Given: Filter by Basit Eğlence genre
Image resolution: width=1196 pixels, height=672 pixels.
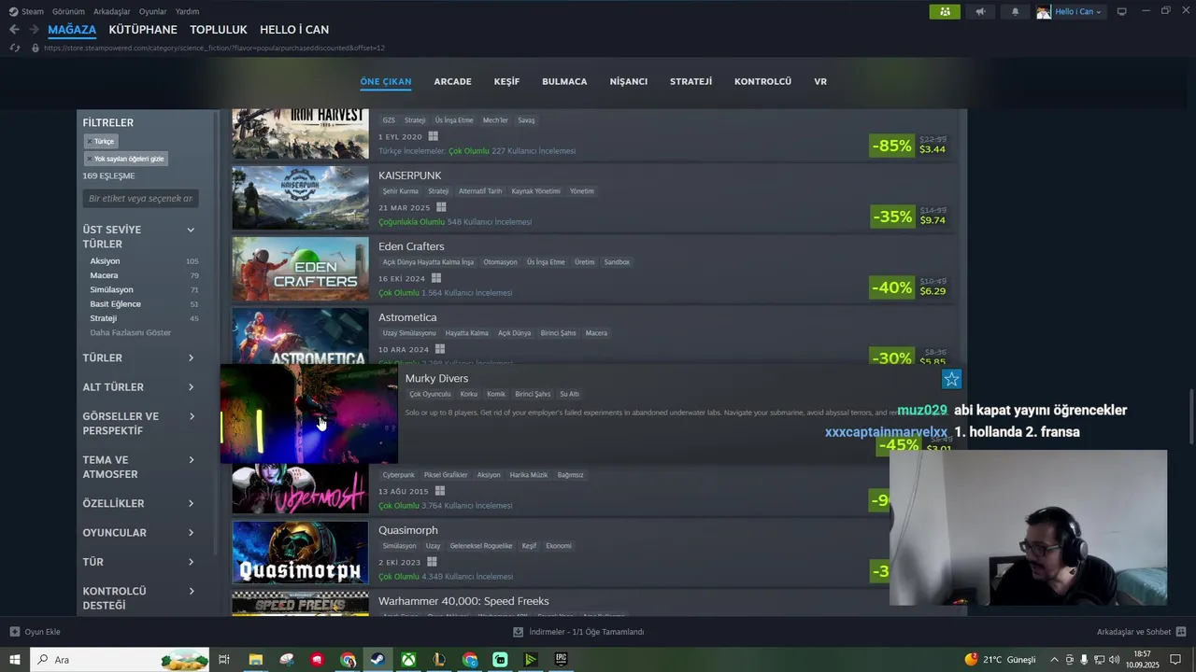Looking at the screenshot, I should pos(115,304).
